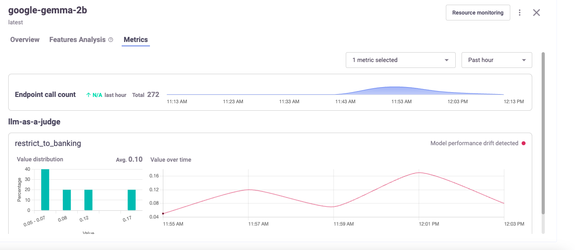Click the 0.17 value distribution bar
The width and height of the screenshot is (575, 250).
click(x=131, y=200)
